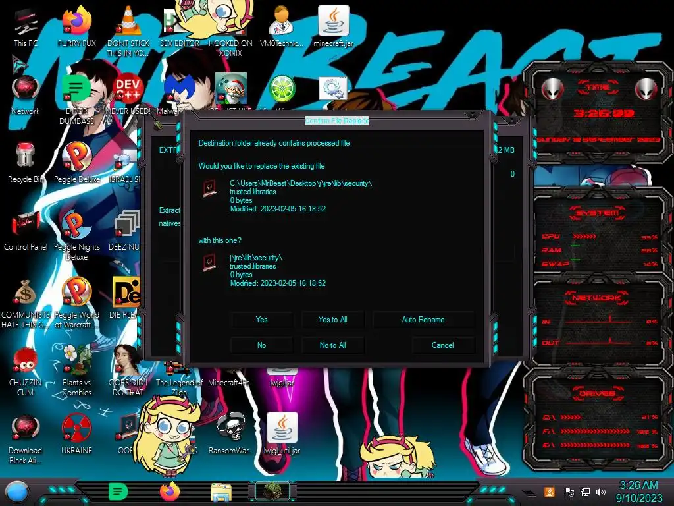The height and width of the screenshot is (506, 674).
Task: Click the TIME widget digital clock
Action: pyautogui.click(x=604, y=113)
